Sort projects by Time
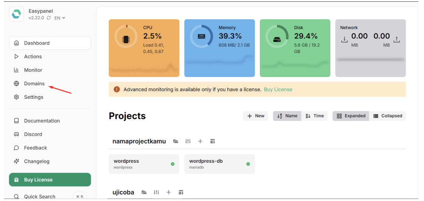424x201 pixels. (x=315, y=116)
